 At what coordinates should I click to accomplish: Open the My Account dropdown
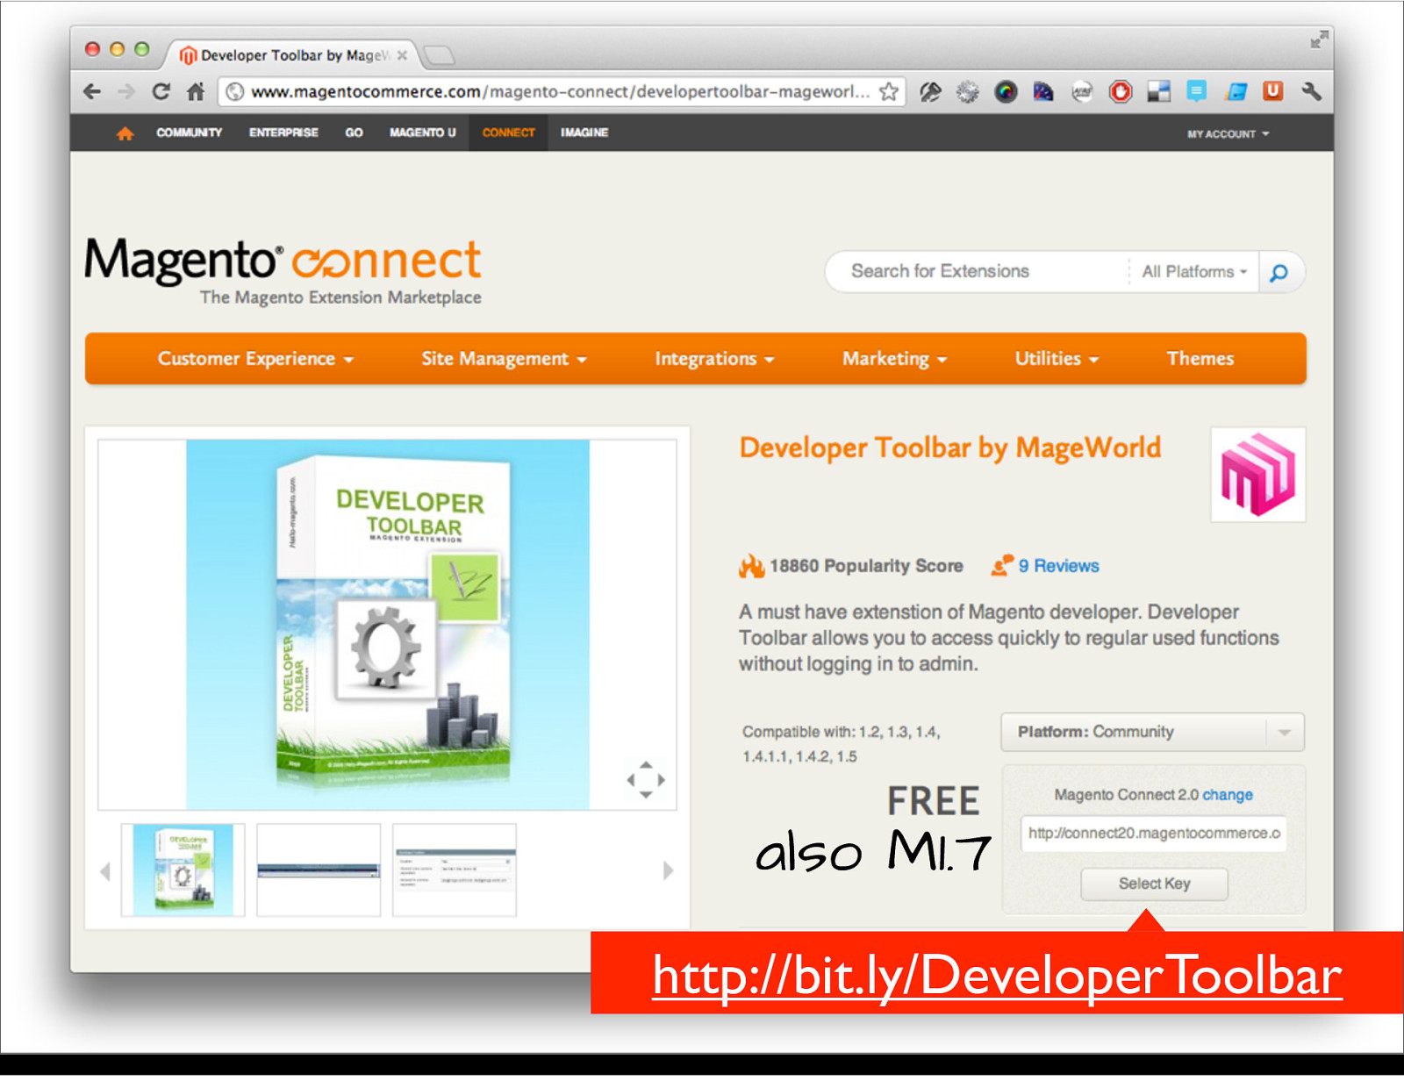pyautogui.click(x=1228, y=134)
